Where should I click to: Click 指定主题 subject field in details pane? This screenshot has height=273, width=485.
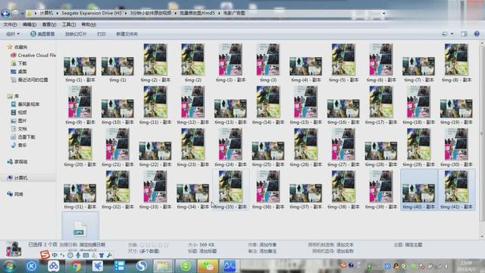tap(414, 245)
